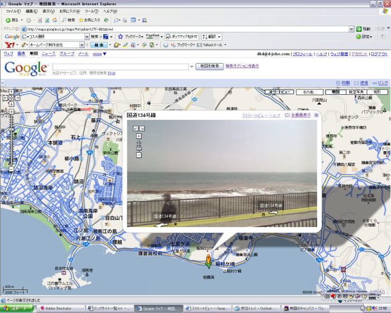Viewport: 391px width, 313px height.
Task: Rotate Street View right with arrow button
Action: 142,128
